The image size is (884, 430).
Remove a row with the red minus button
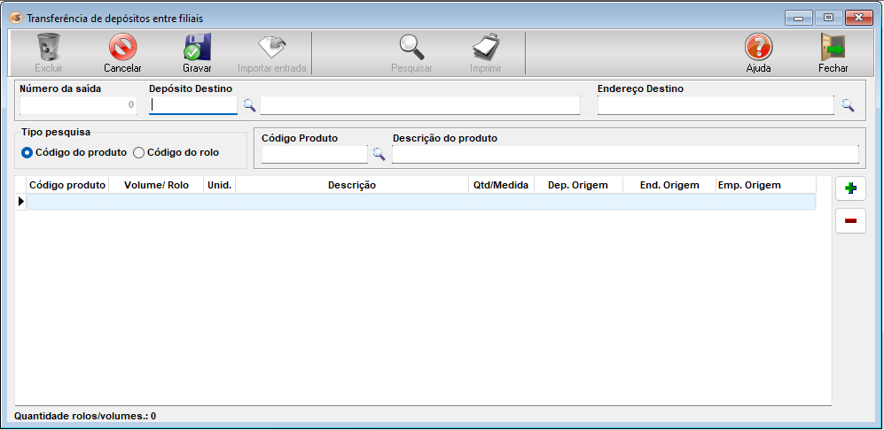tap(850, 221)
